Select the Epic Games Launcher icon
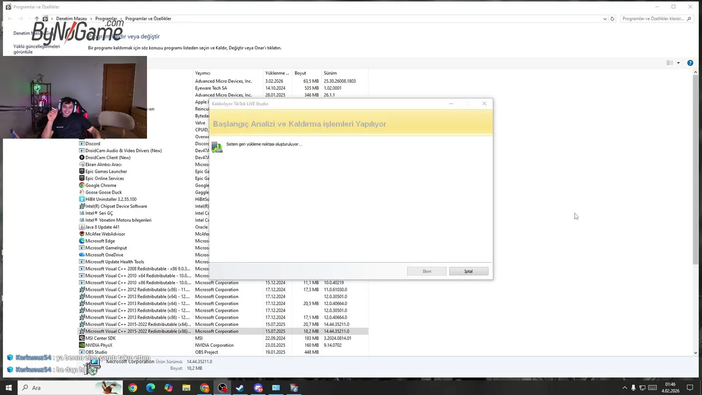This screenshot has height=395, width=702. click(82, 172)
